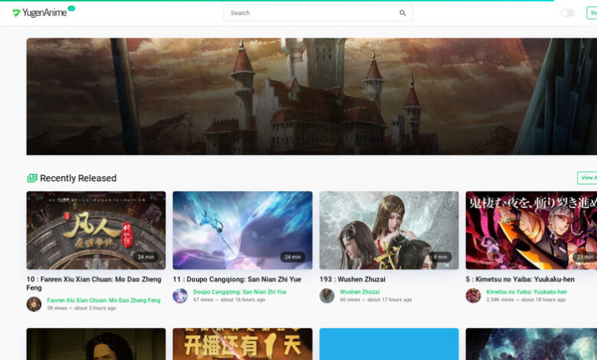Click '38 views — about 3 hours ago' text

pos(81,308)
